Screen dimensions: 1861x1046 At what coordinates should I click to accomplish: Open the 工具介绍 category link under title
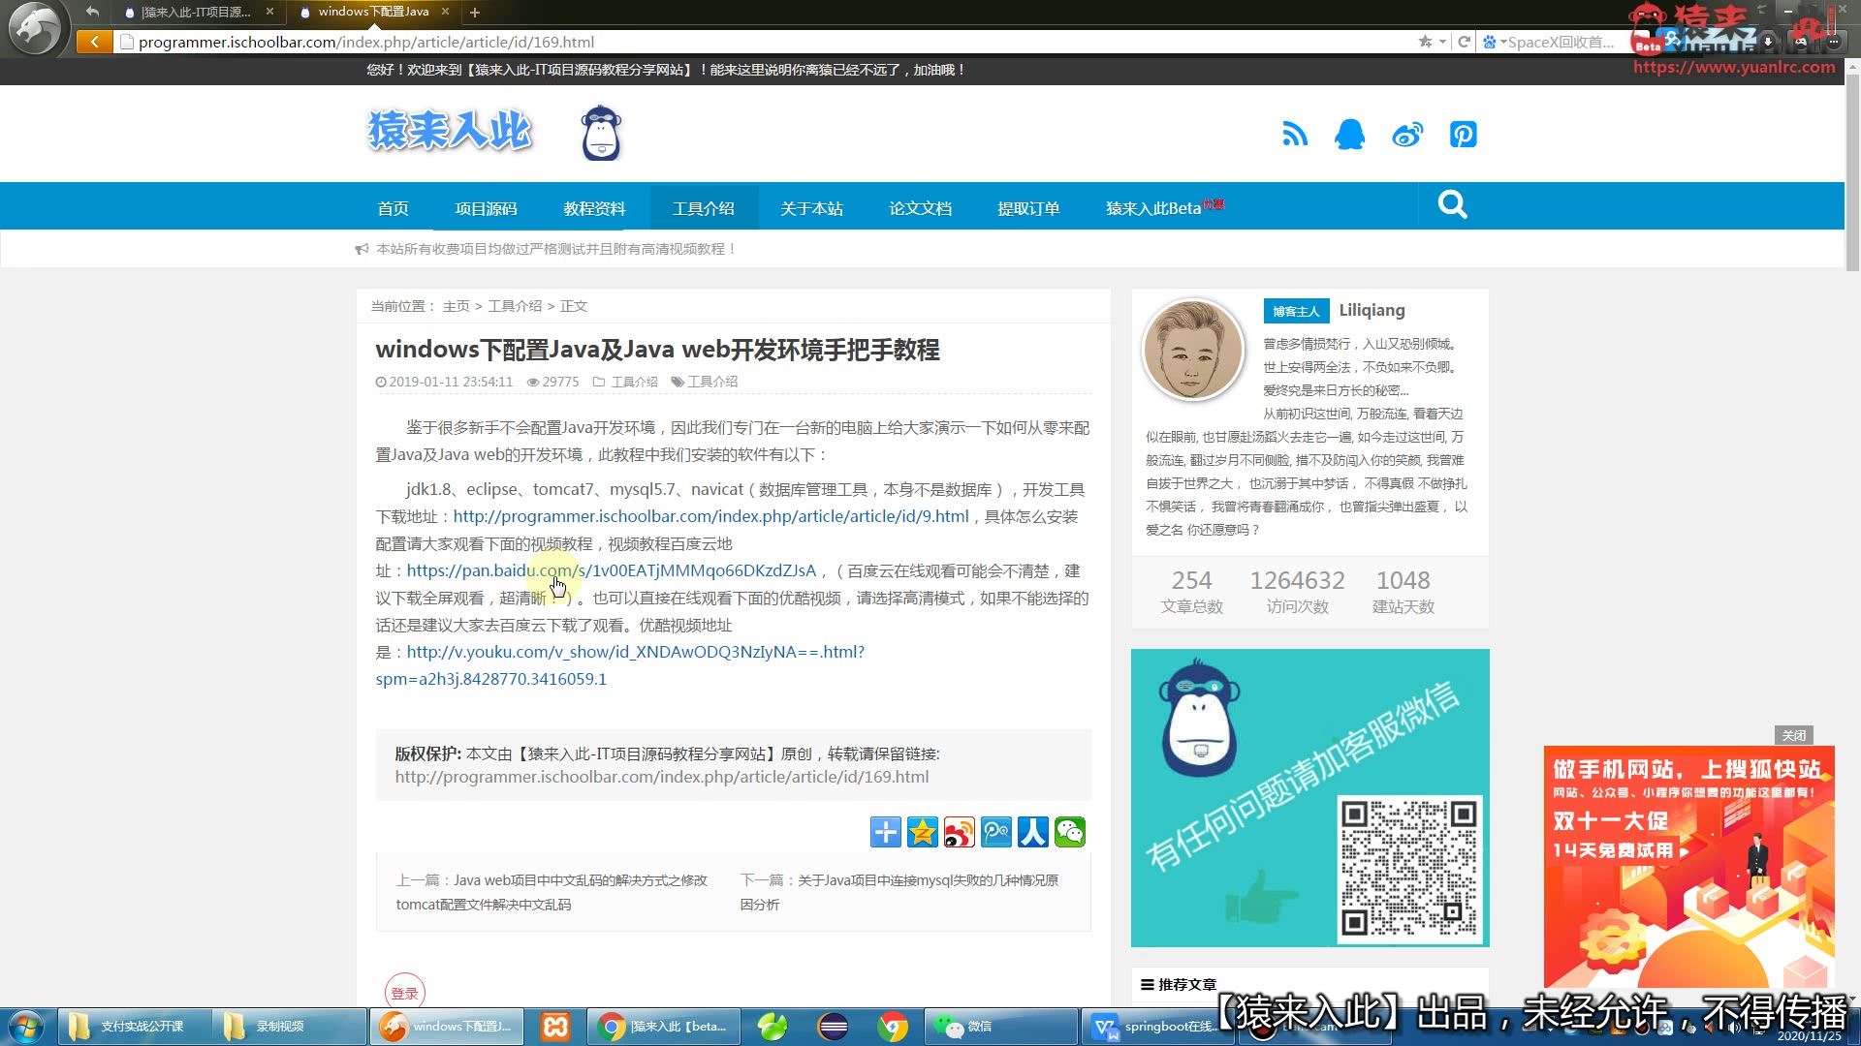(x=634, y=382)
